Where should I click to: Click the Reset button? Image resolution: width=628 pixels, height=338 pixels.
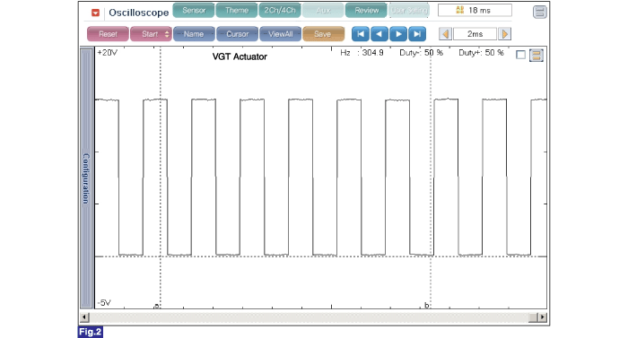tap(108, 34)
